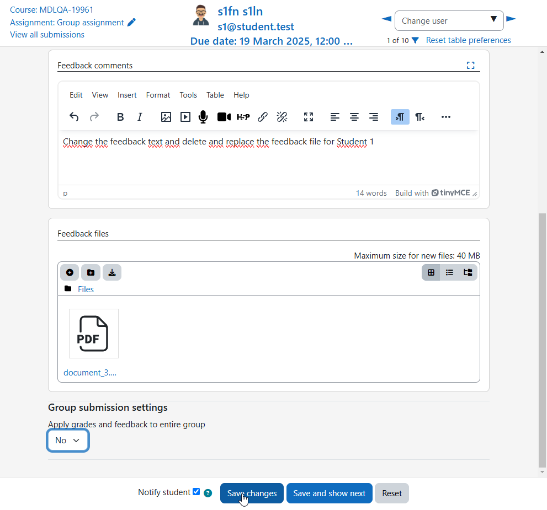Expand Feedback comments section to fullscreen

[471, 65]
